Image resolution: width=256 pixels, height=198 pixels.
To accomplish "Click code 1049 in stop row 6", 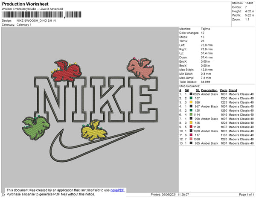I will (224, 115).
